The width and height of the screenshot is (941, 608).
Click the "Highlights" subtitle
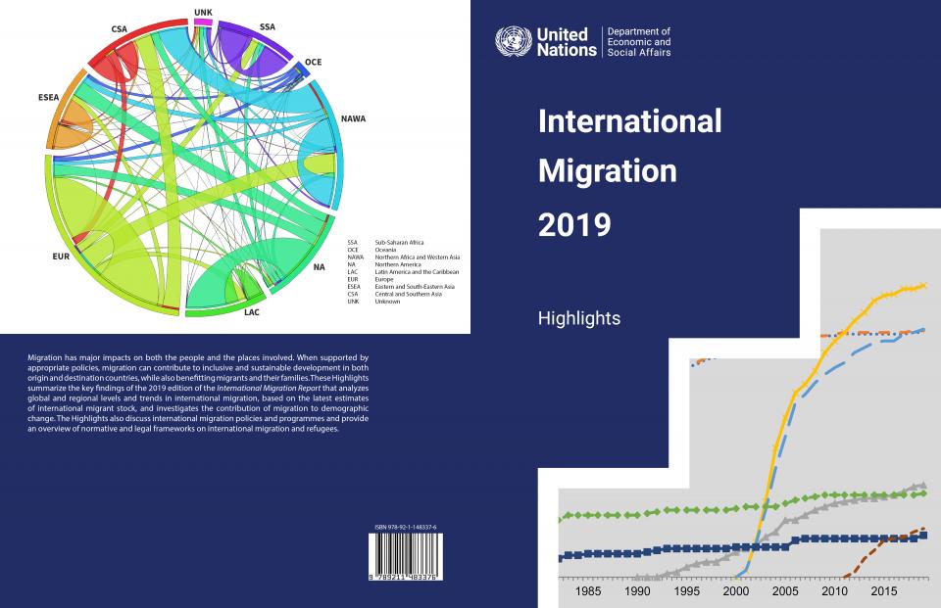pyautogui.click(x=579, y=318)
